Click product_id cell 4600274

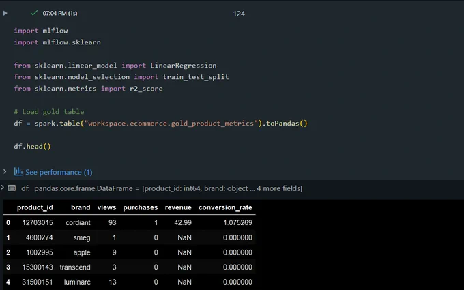tap(40, 237)
